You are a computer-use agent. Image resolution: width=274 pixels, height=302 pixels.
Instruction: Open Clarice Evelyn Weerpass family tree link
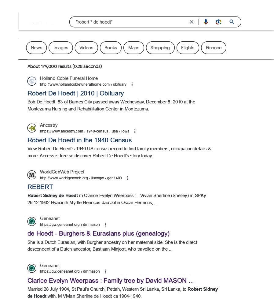pos(110,281)
